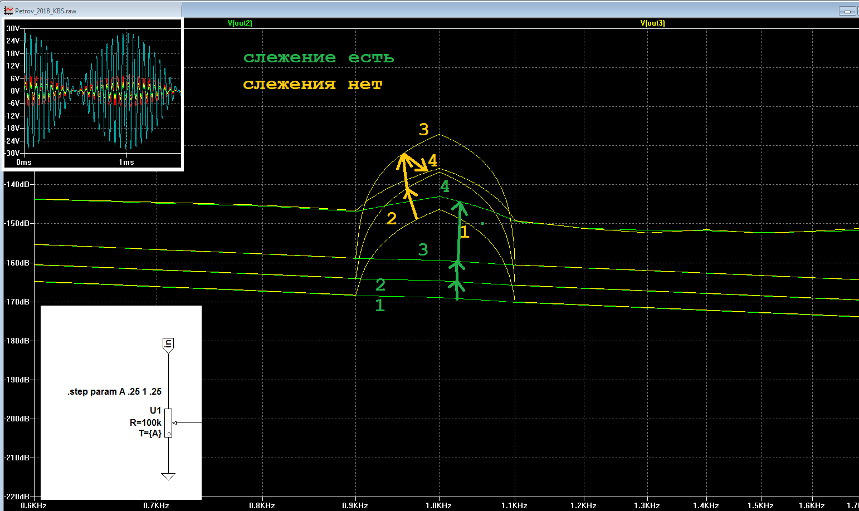Click the 0.8KHz frequency axis label

tap(262, 505)
